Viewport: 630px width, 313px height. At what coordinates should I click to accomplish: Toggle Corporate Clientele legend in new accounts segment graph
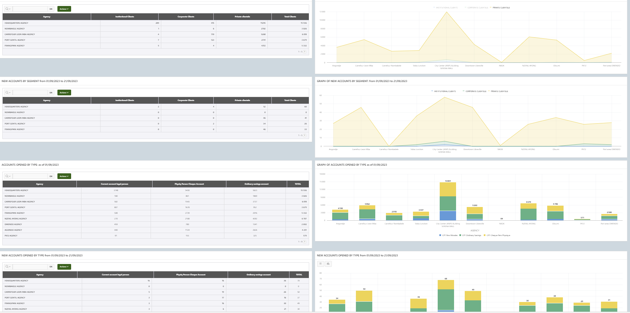coord(474,91)
